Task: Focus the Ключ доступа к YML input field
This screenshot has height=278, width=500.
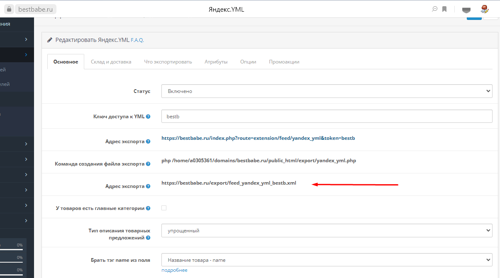Action: pyautogui.click(x=327, y=117)
